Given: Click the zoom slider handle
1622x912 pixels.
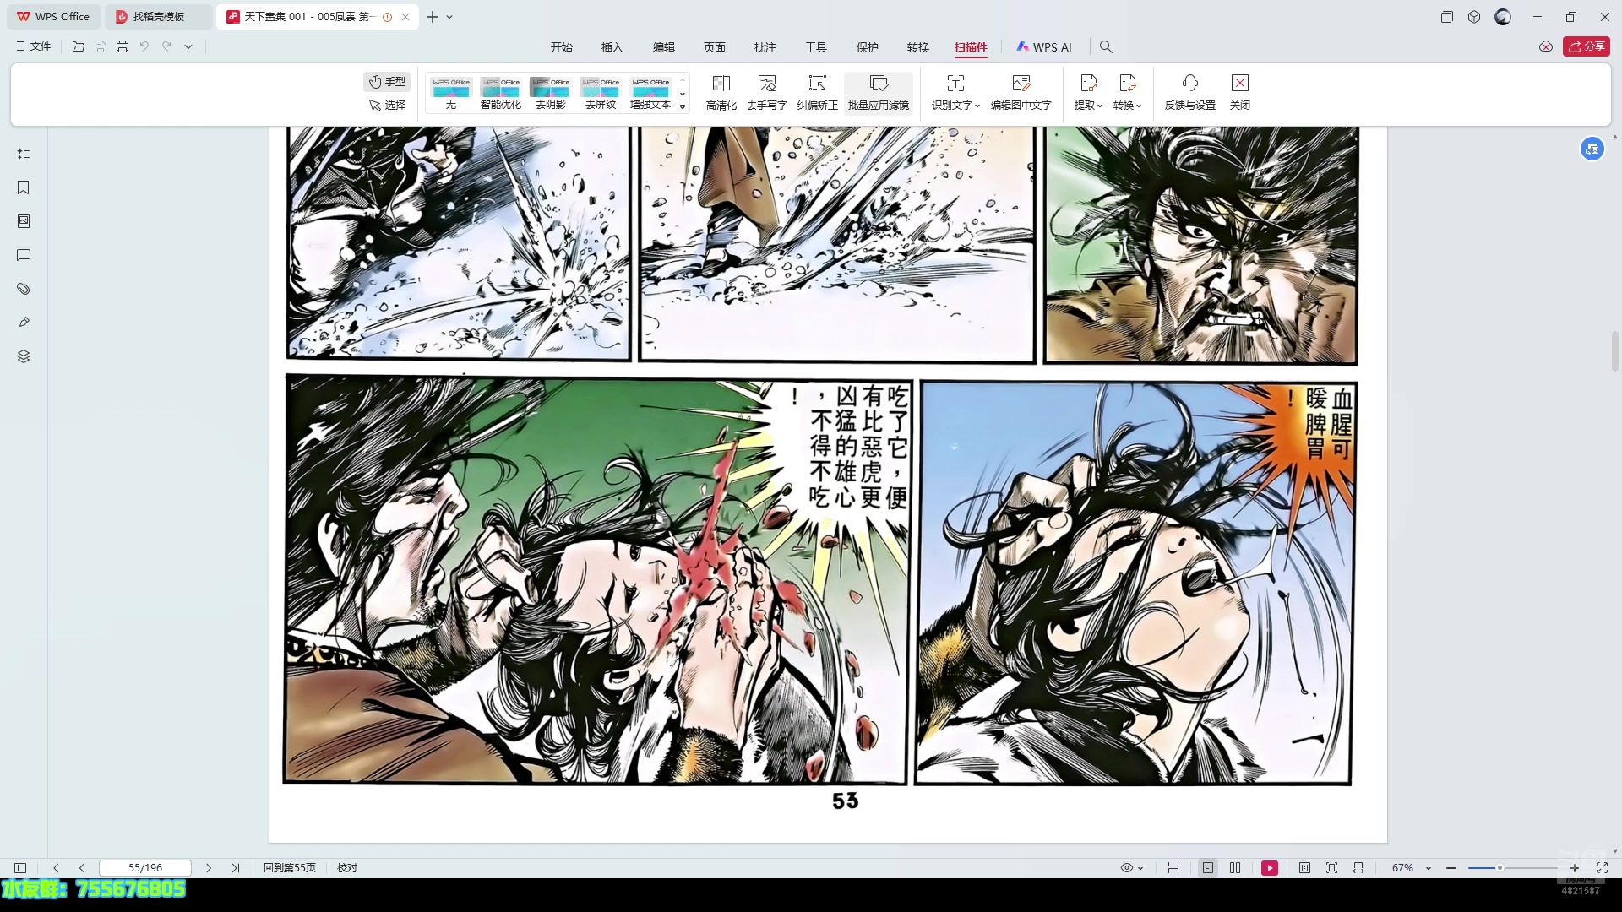Looking at the screenshot, I should click(1500, 868).
